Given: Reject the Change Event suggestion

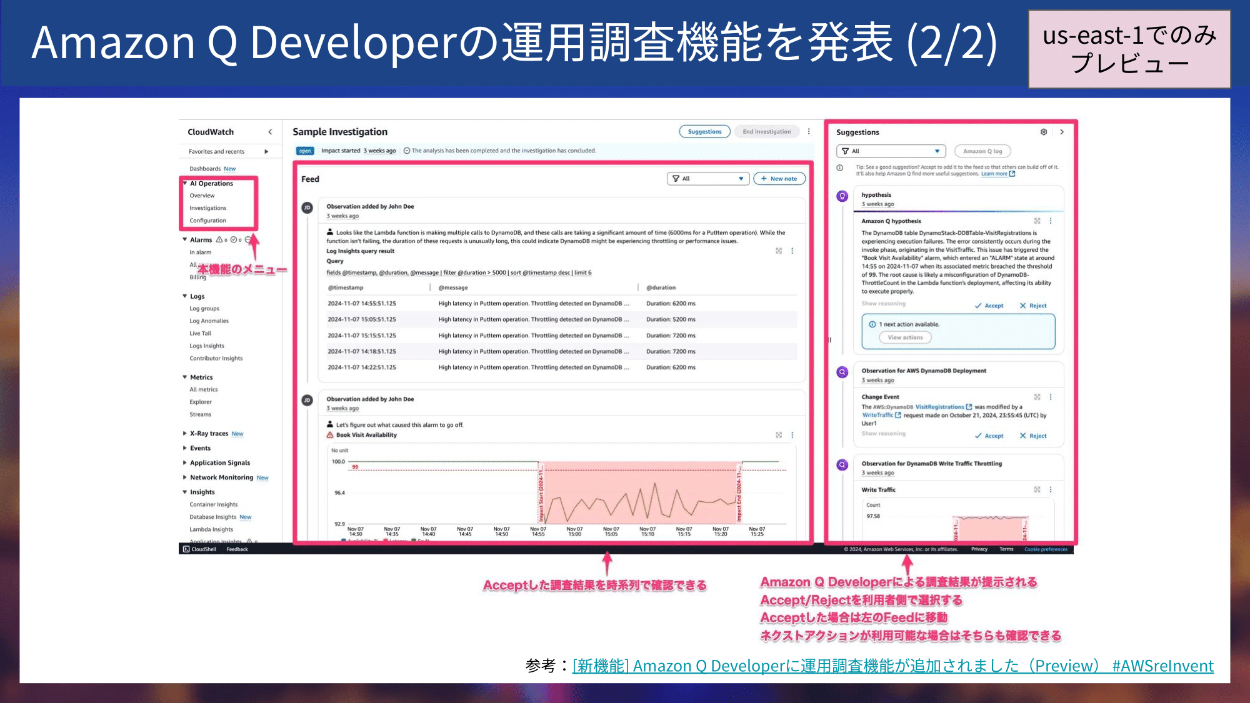Looking at the screenshot, I should pyautogui.click(x=1033, y=436).
